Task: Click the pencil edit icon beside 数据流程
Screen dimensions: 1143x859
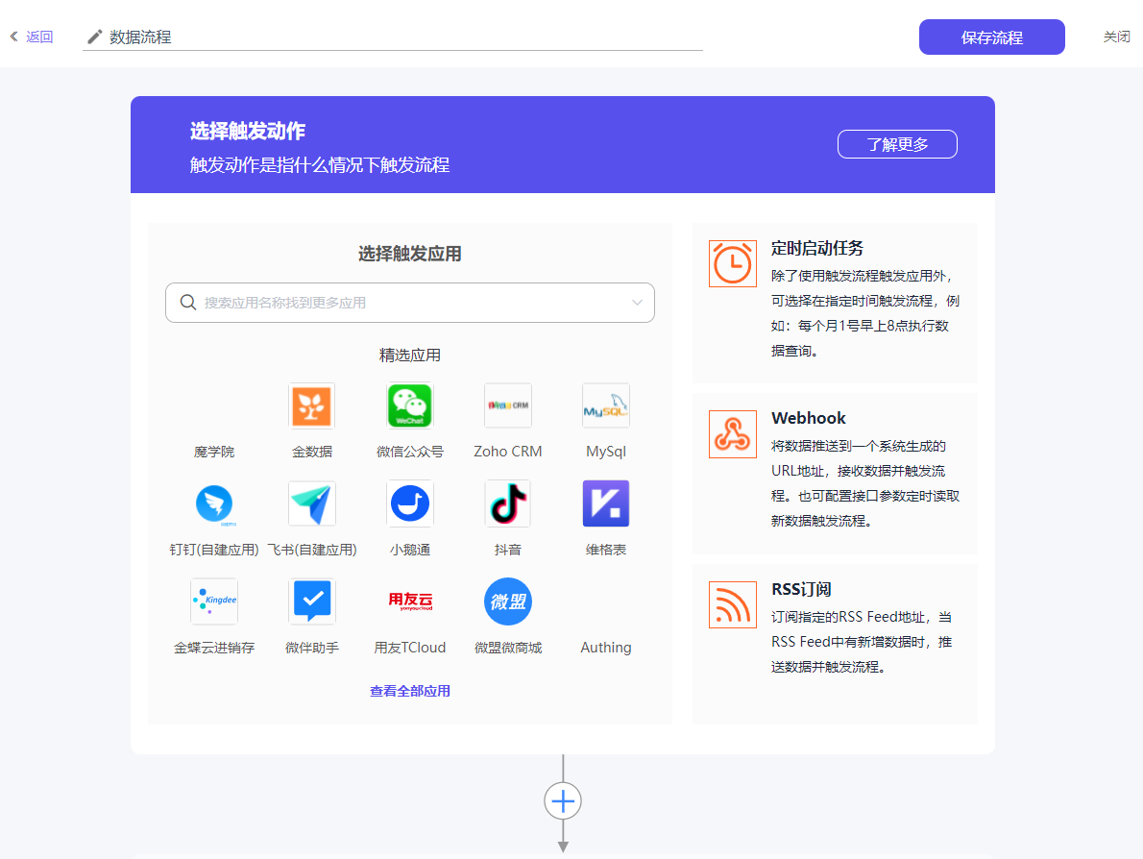Action: pyautogui.click(x=95, y=37)
